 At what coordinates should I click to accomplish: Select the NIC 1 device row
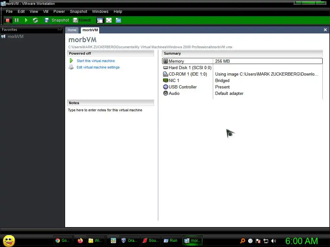click(242, 81)
